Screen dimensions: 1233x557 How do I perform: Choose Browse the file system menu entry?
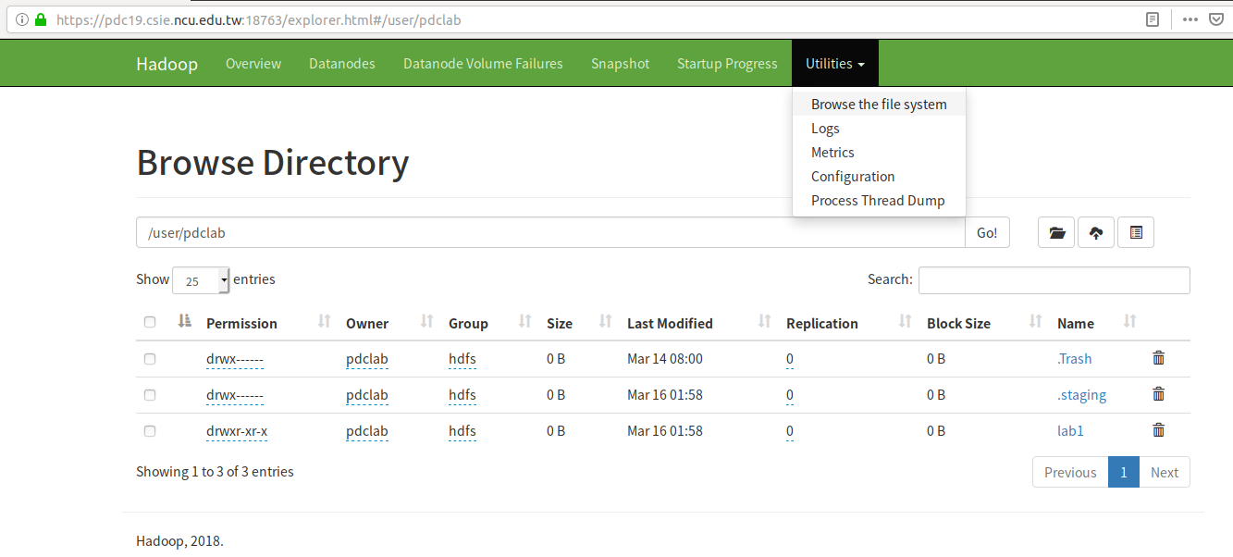pos(879,105)
